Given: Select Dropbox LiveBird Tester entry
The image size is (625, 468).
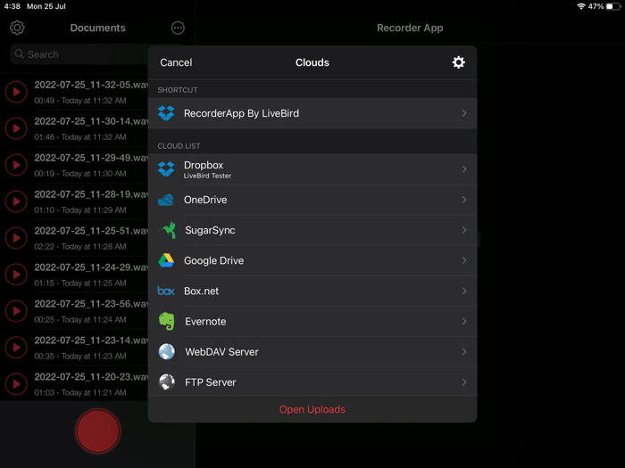Looking at the screenshot, I should [312, 169].
